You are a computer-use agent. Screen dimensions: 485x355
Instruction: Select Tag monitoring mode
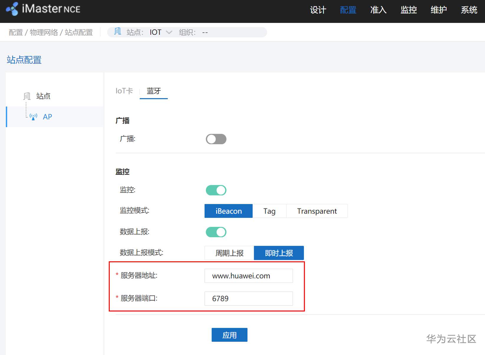[x=269, y=211]
